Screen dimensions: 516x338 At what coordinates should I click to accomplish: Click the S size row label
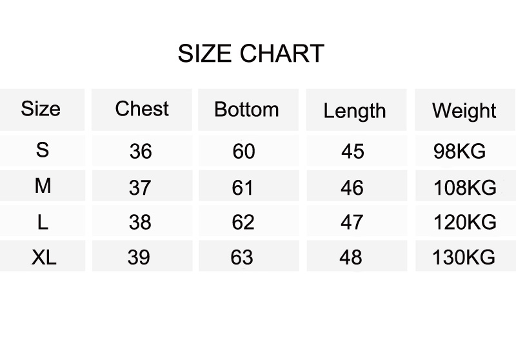click(43, 150)
